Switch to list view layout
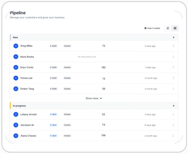 click(x=175, y=28)
